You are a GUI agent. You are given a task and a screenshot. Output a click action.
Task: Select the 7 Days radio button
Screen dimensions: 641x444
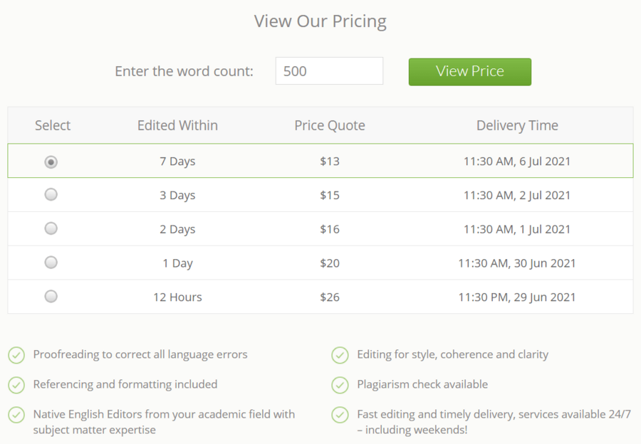51,162
